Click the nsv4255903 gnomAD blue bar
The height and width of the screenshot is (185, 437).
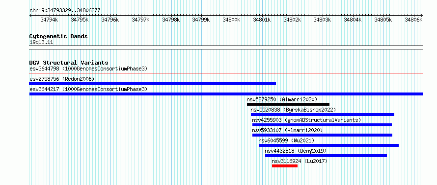[322, 125]
